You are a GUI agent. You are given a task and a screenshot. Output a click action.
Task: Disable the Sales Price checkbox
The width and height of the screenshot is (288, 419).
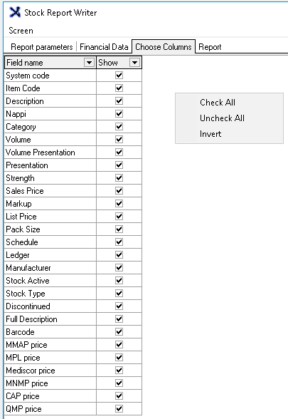pos(119,191)
